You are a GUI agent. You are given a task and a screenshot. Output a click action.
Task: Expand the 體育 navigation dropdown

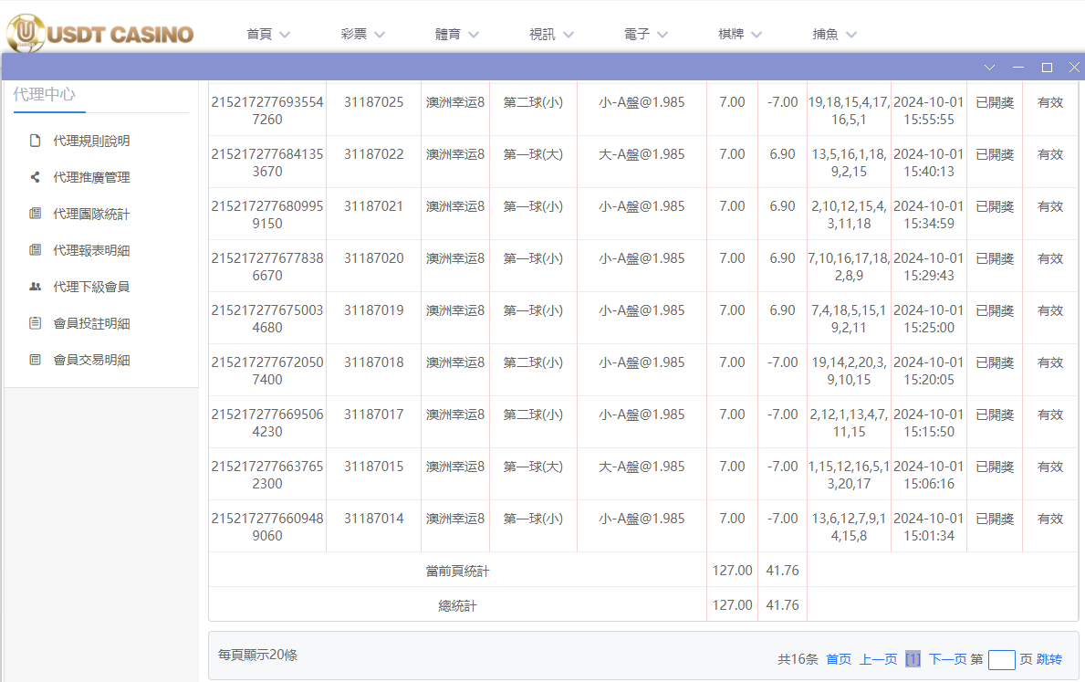[457, 35]
